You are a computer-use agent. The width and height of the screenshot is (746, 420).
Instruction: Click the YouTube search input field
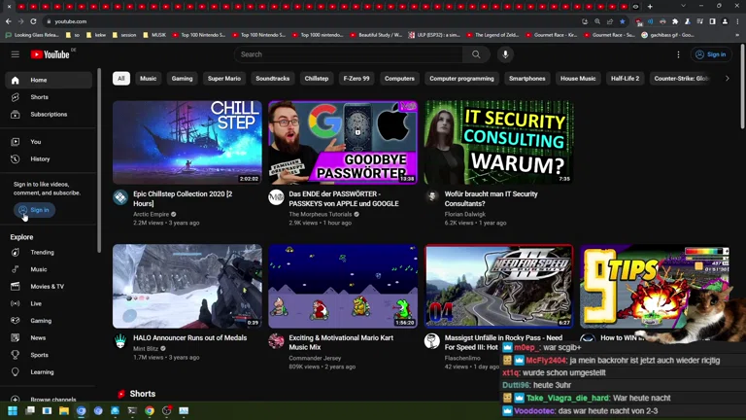(350, 54)
